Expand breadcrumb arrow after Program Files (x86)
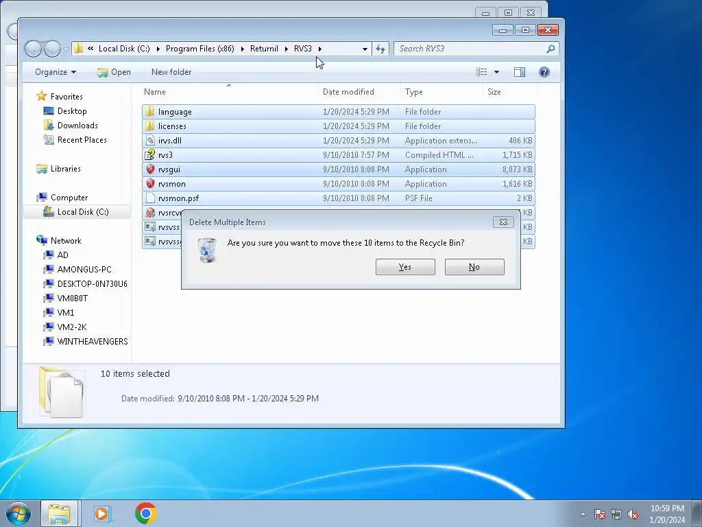The height and width of the screenshot is (527, 702). pos(242,49)
